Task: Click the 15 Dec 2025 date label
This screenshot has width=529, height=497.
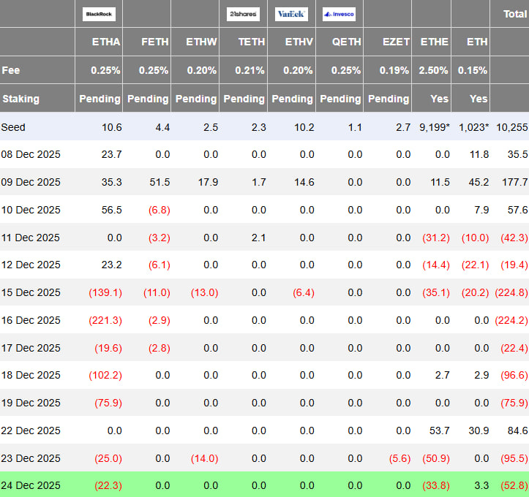Action: click(31, 292)
